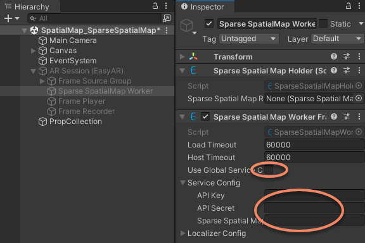Click the Unity scene icon
Image resolution: width=365 pixels, height=243 pixels.
point(34,30)
